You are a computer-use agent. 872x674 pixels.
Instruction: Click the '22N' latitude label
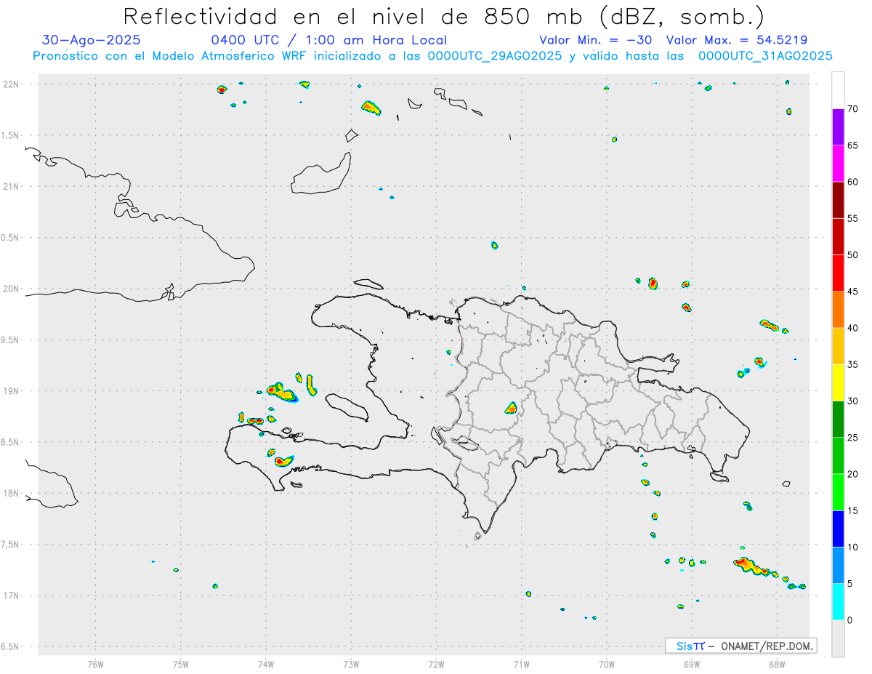coord(11,84)
